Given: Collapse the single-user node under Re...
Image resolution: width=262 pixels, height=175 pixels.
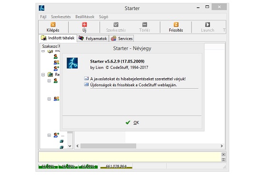Looking at the screenshot, I should [x=49, y=81].
